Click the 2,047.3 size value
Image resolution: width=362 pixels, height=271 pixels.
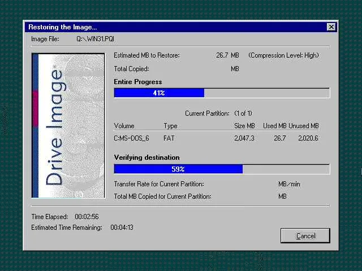[244, 138]
